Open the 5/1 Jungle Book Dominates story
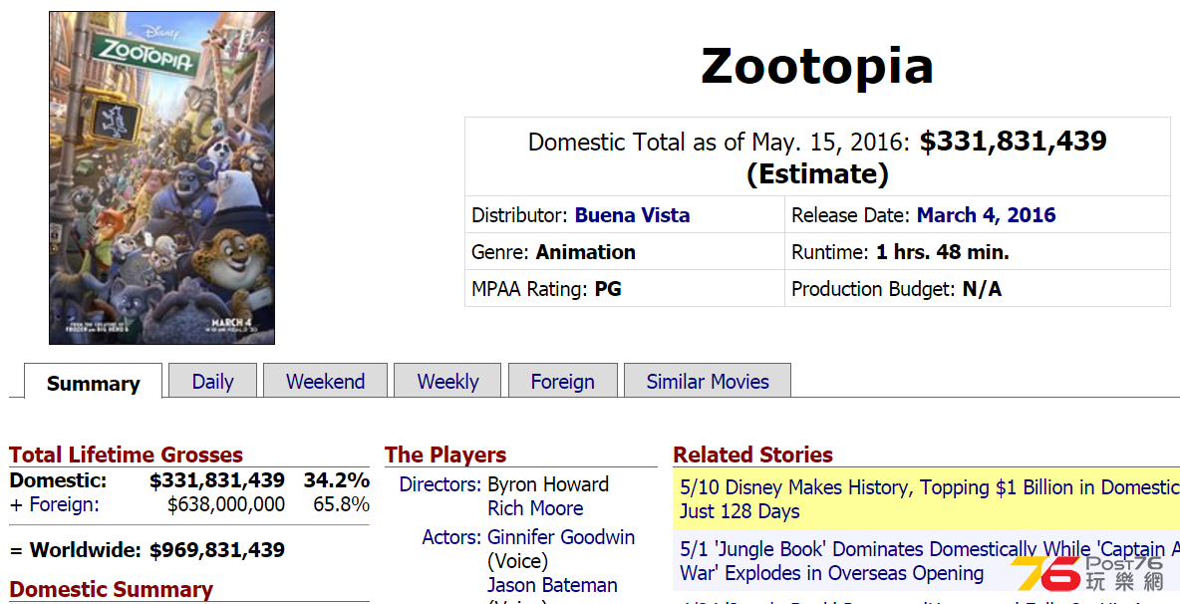 (x=927, y=560)
